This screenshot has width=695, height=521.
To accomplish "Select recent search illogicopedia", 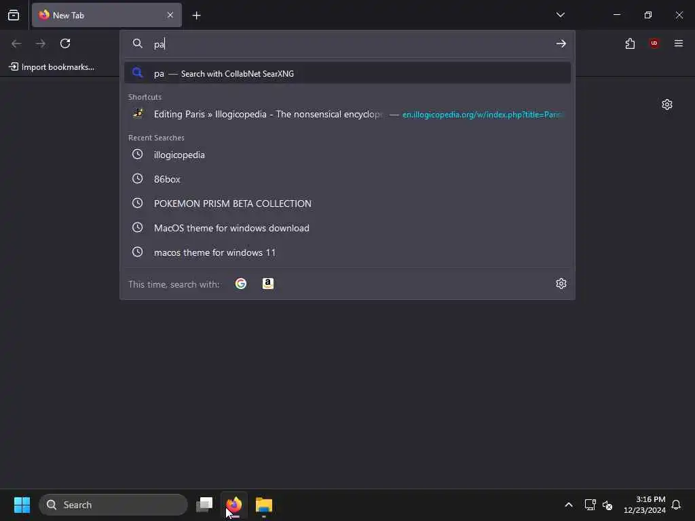I will 347,155.
